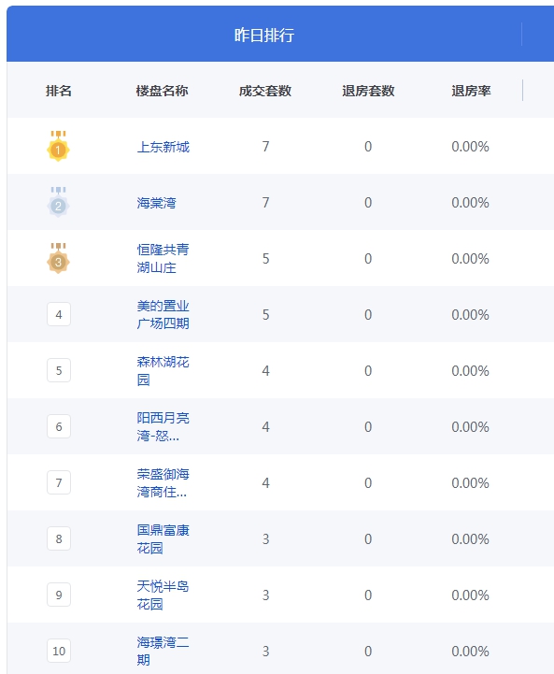Click 成交套数 value 5 for 美的置业广场四期
The image size is (554, 674).
click(266, 315)
